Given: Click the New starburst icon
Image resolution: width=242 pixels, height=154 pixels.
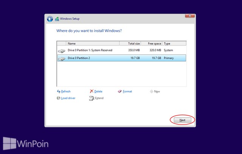Looking at the screenshot, I should [151, 92].
